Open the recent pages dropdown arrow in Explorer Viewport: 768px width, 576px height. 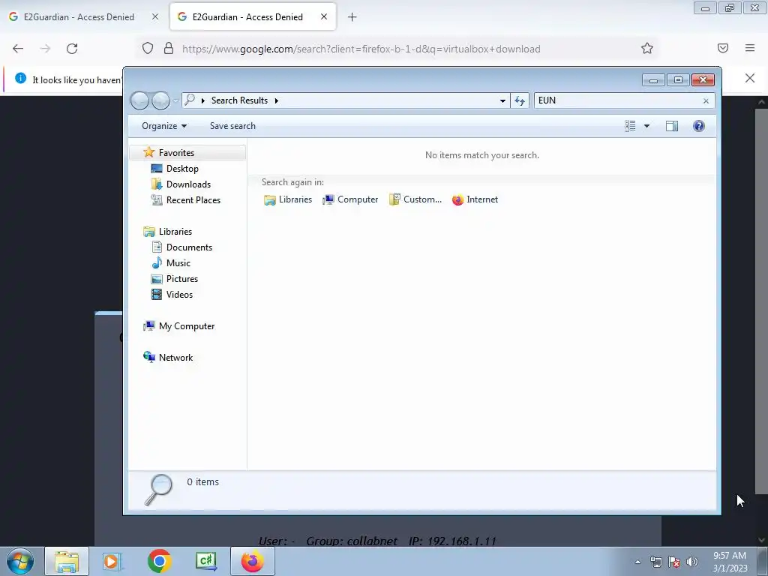tap(175, 100)
